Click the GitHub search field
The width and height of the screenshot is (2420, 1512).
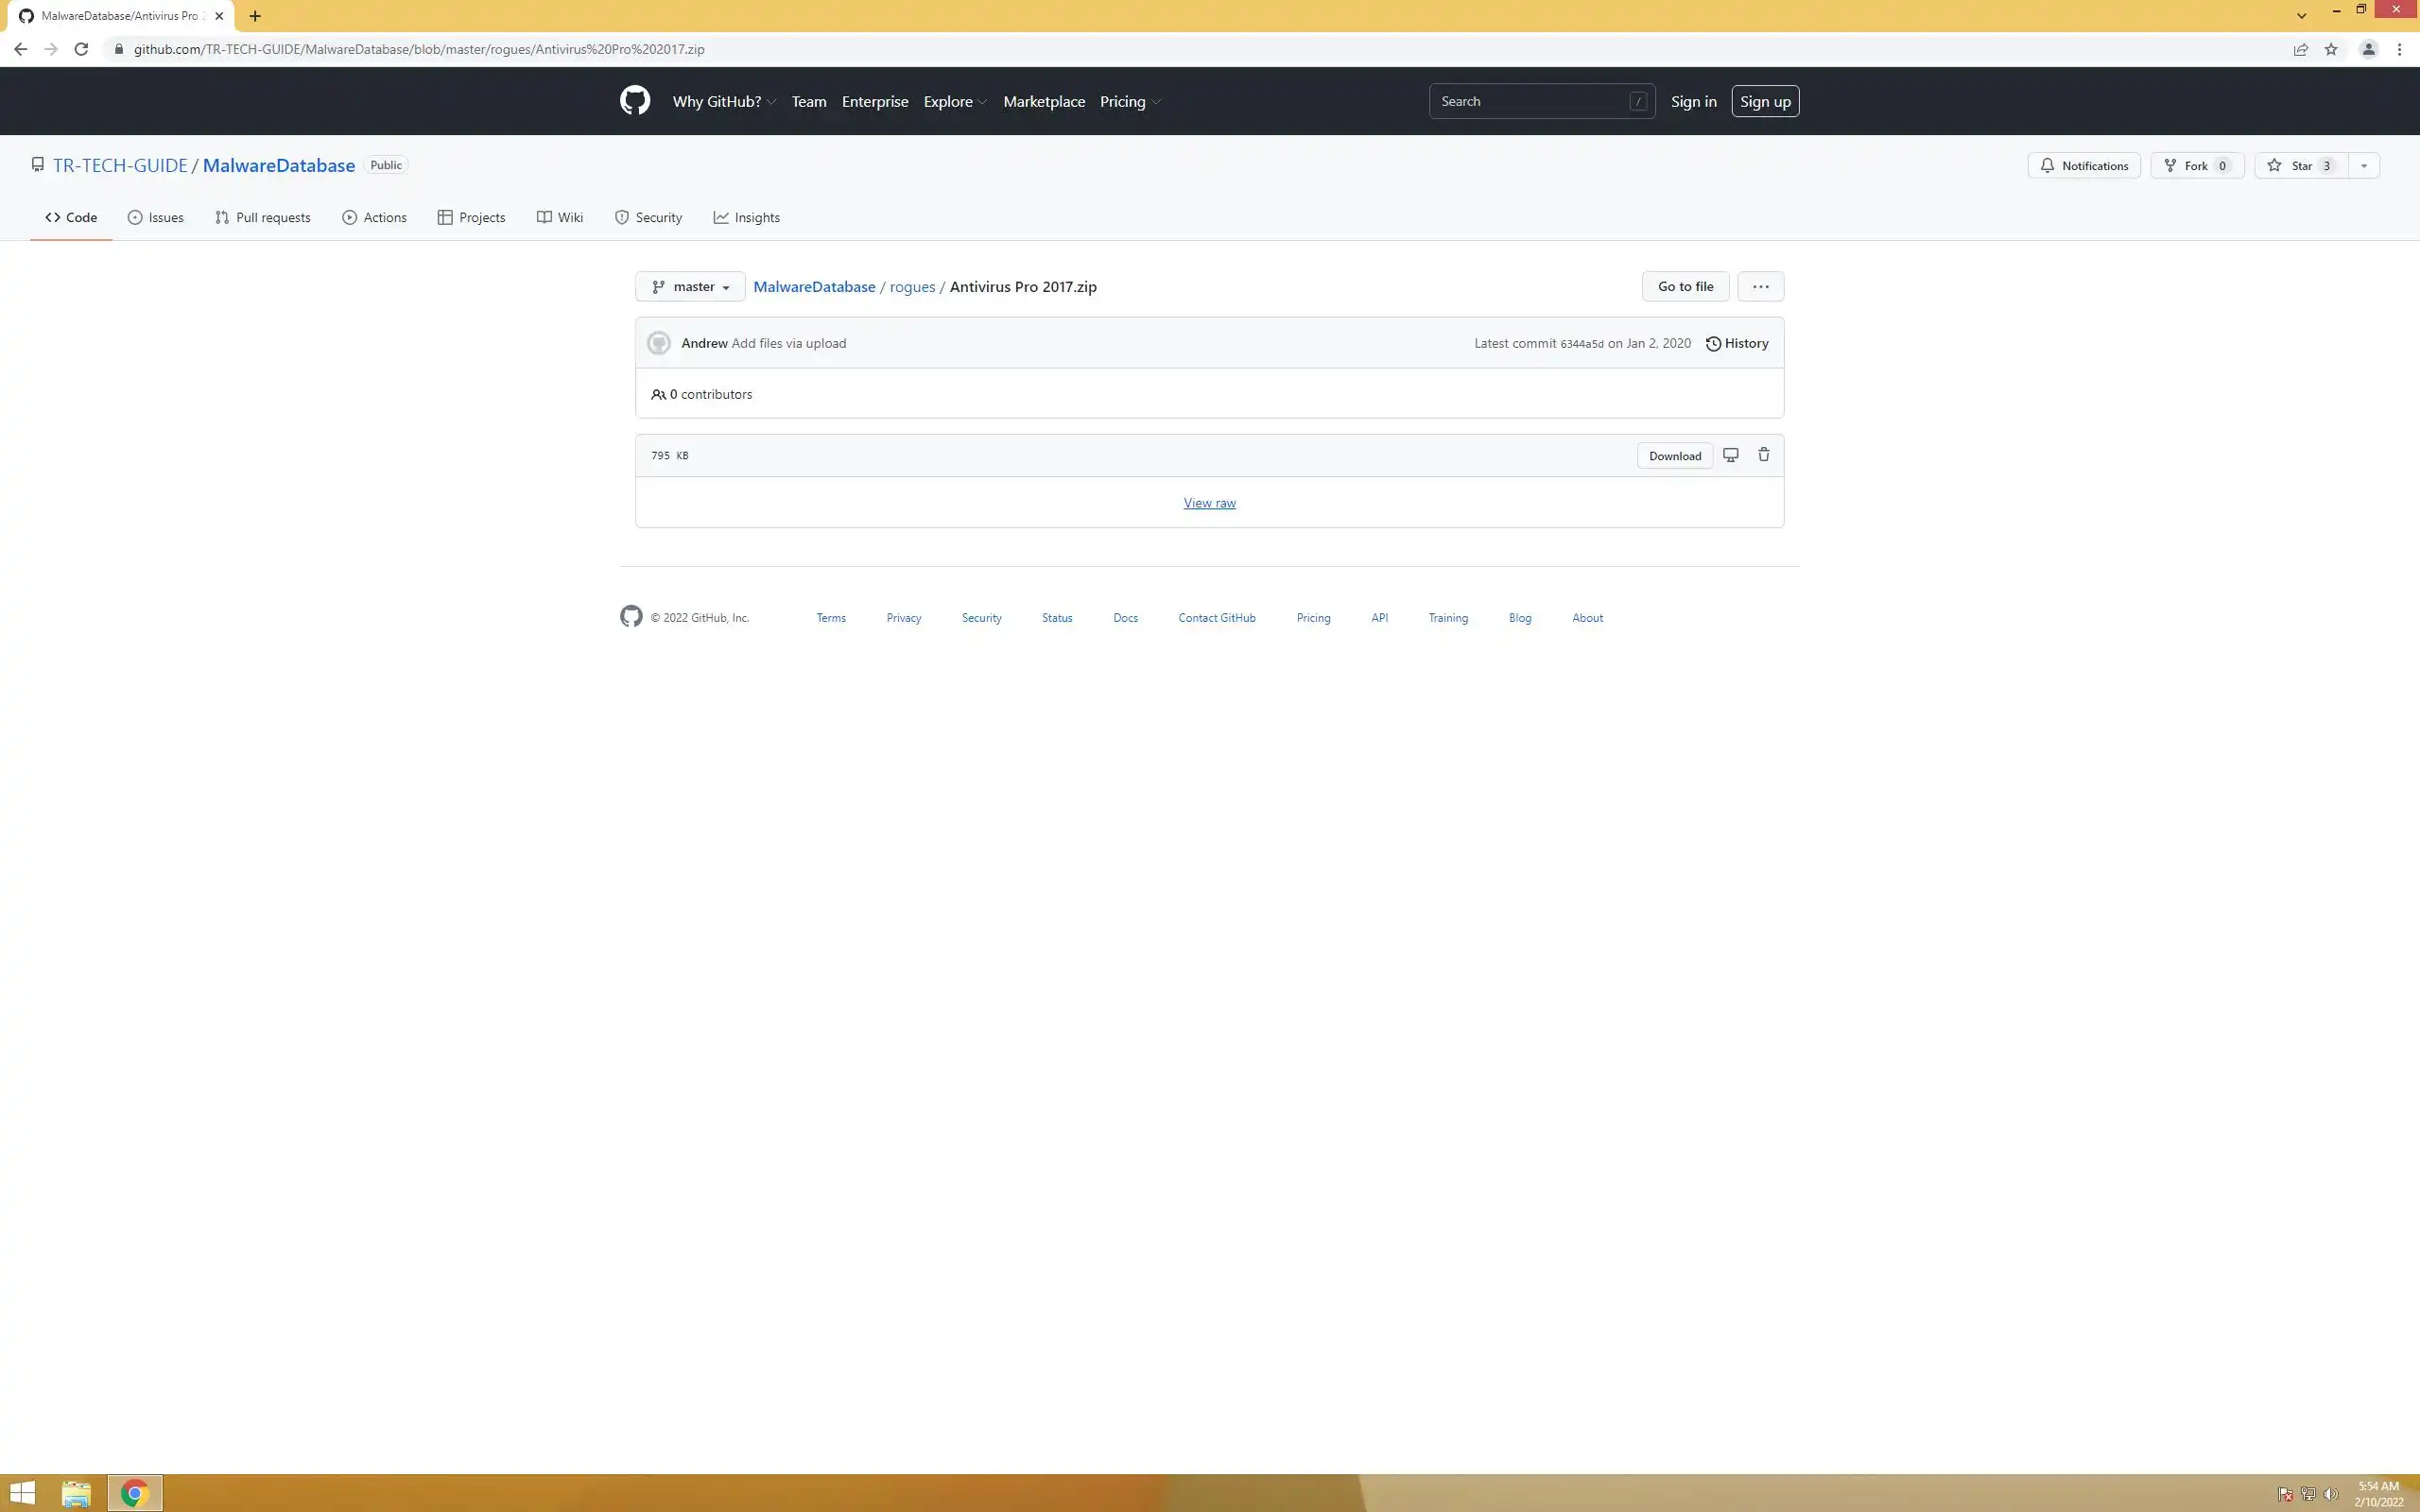[1530, 102]
